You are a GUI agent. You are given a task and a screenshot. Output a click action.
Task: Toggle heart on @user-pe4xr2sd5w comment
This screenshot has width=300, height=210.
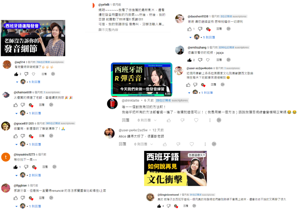coord(192,144)
